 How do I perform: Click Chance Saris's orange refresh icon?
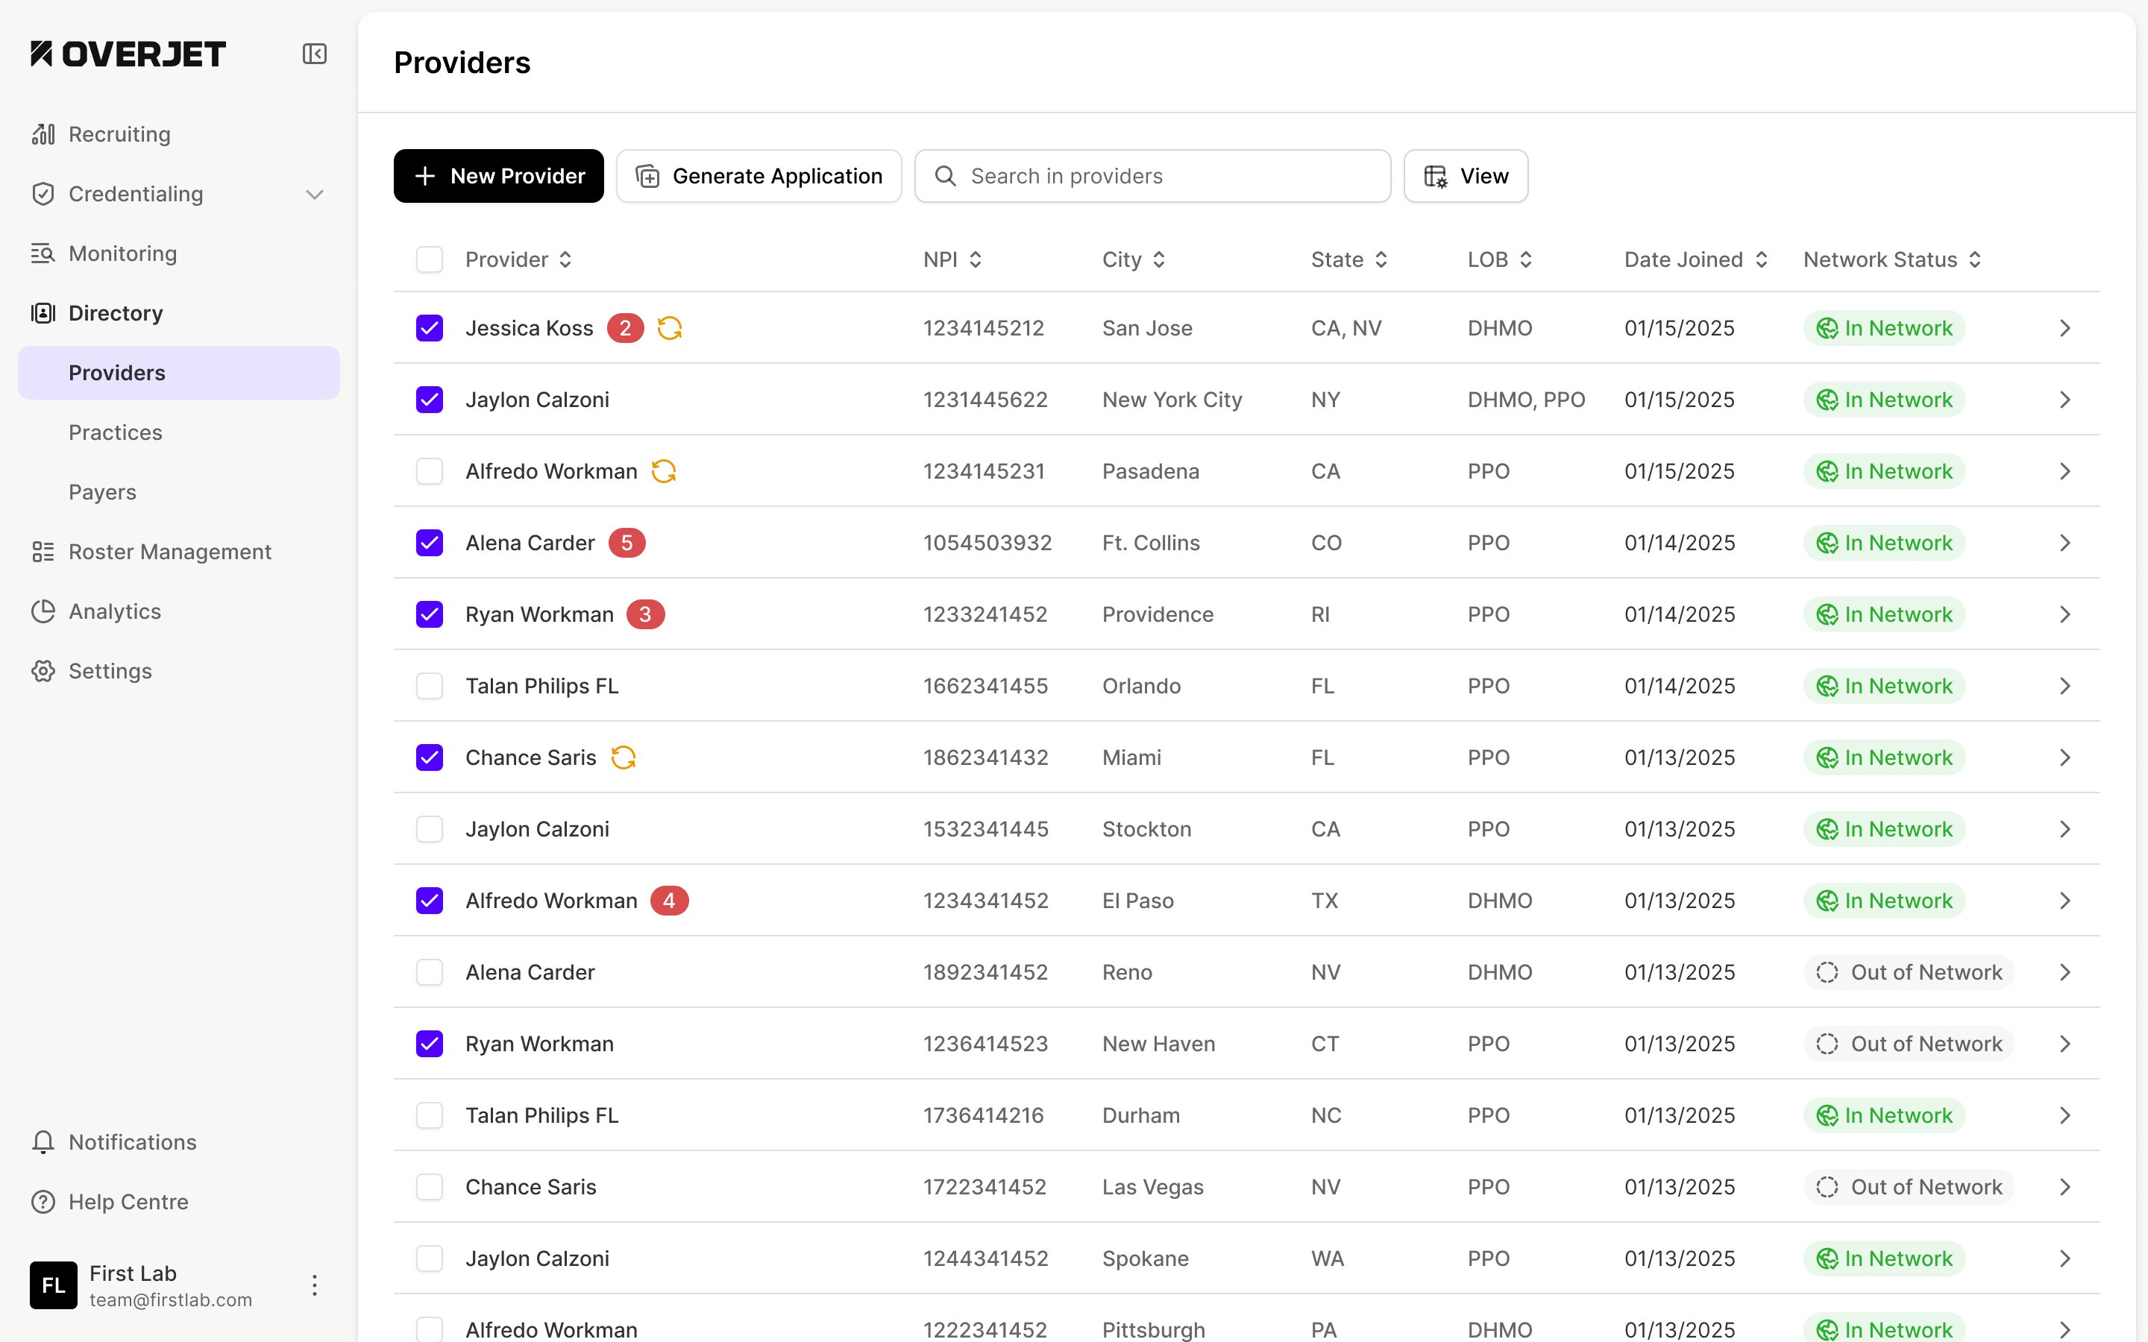(623, 758)
